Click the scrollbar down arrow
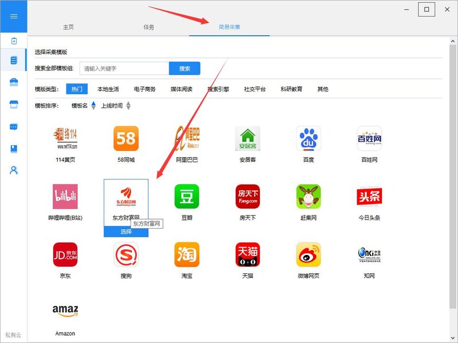This screenshot has height=343, width=458. [x=453, y=338]
